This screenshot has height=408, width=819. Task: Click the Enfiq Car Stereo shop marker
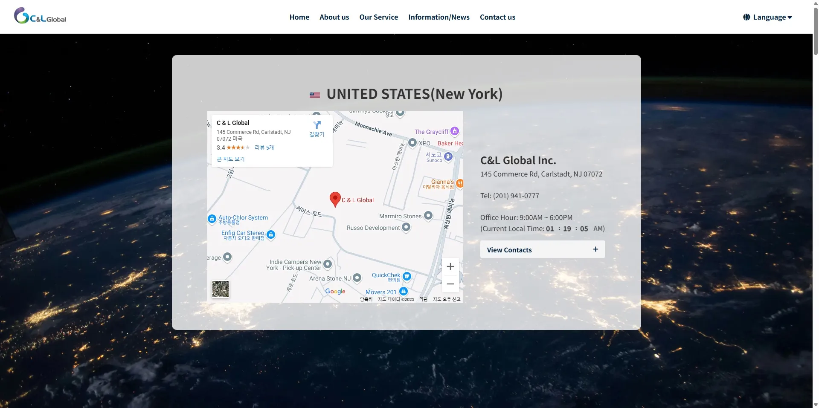click(271, 234)
